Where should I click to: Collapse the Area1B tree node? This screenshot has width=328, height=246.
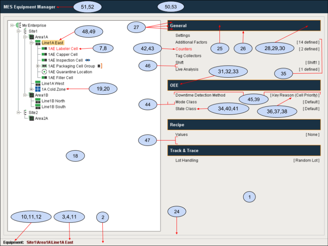coord(25,95)
